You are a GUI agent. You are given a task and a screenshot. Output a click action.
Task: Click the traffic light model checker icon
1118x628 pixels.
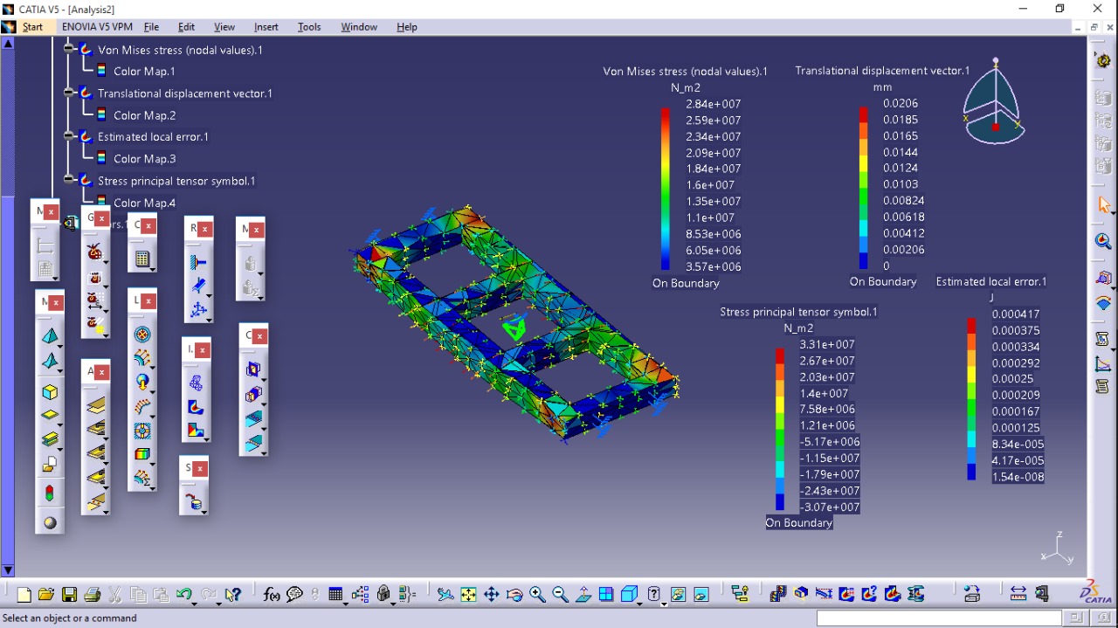tap(50, 493)
